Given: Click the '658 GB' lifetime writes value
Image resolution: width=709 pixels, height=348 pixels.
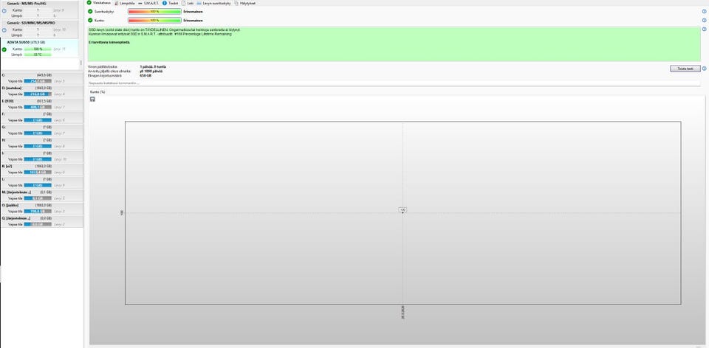Looking at the screenshot, I should point(145,75).
